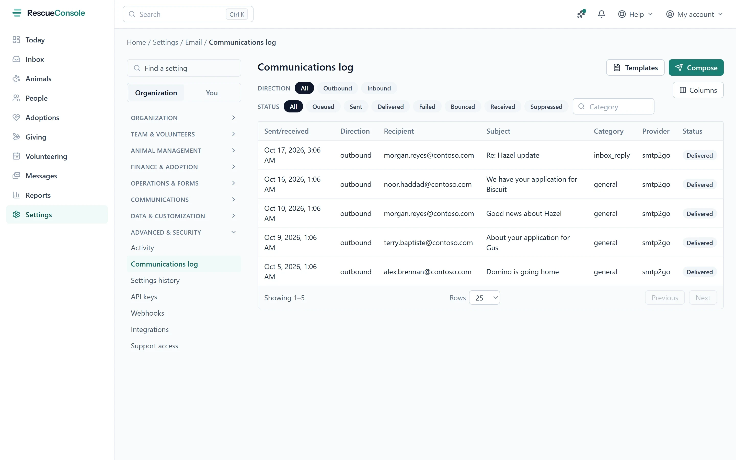Click the top Search box

(188, 14)
